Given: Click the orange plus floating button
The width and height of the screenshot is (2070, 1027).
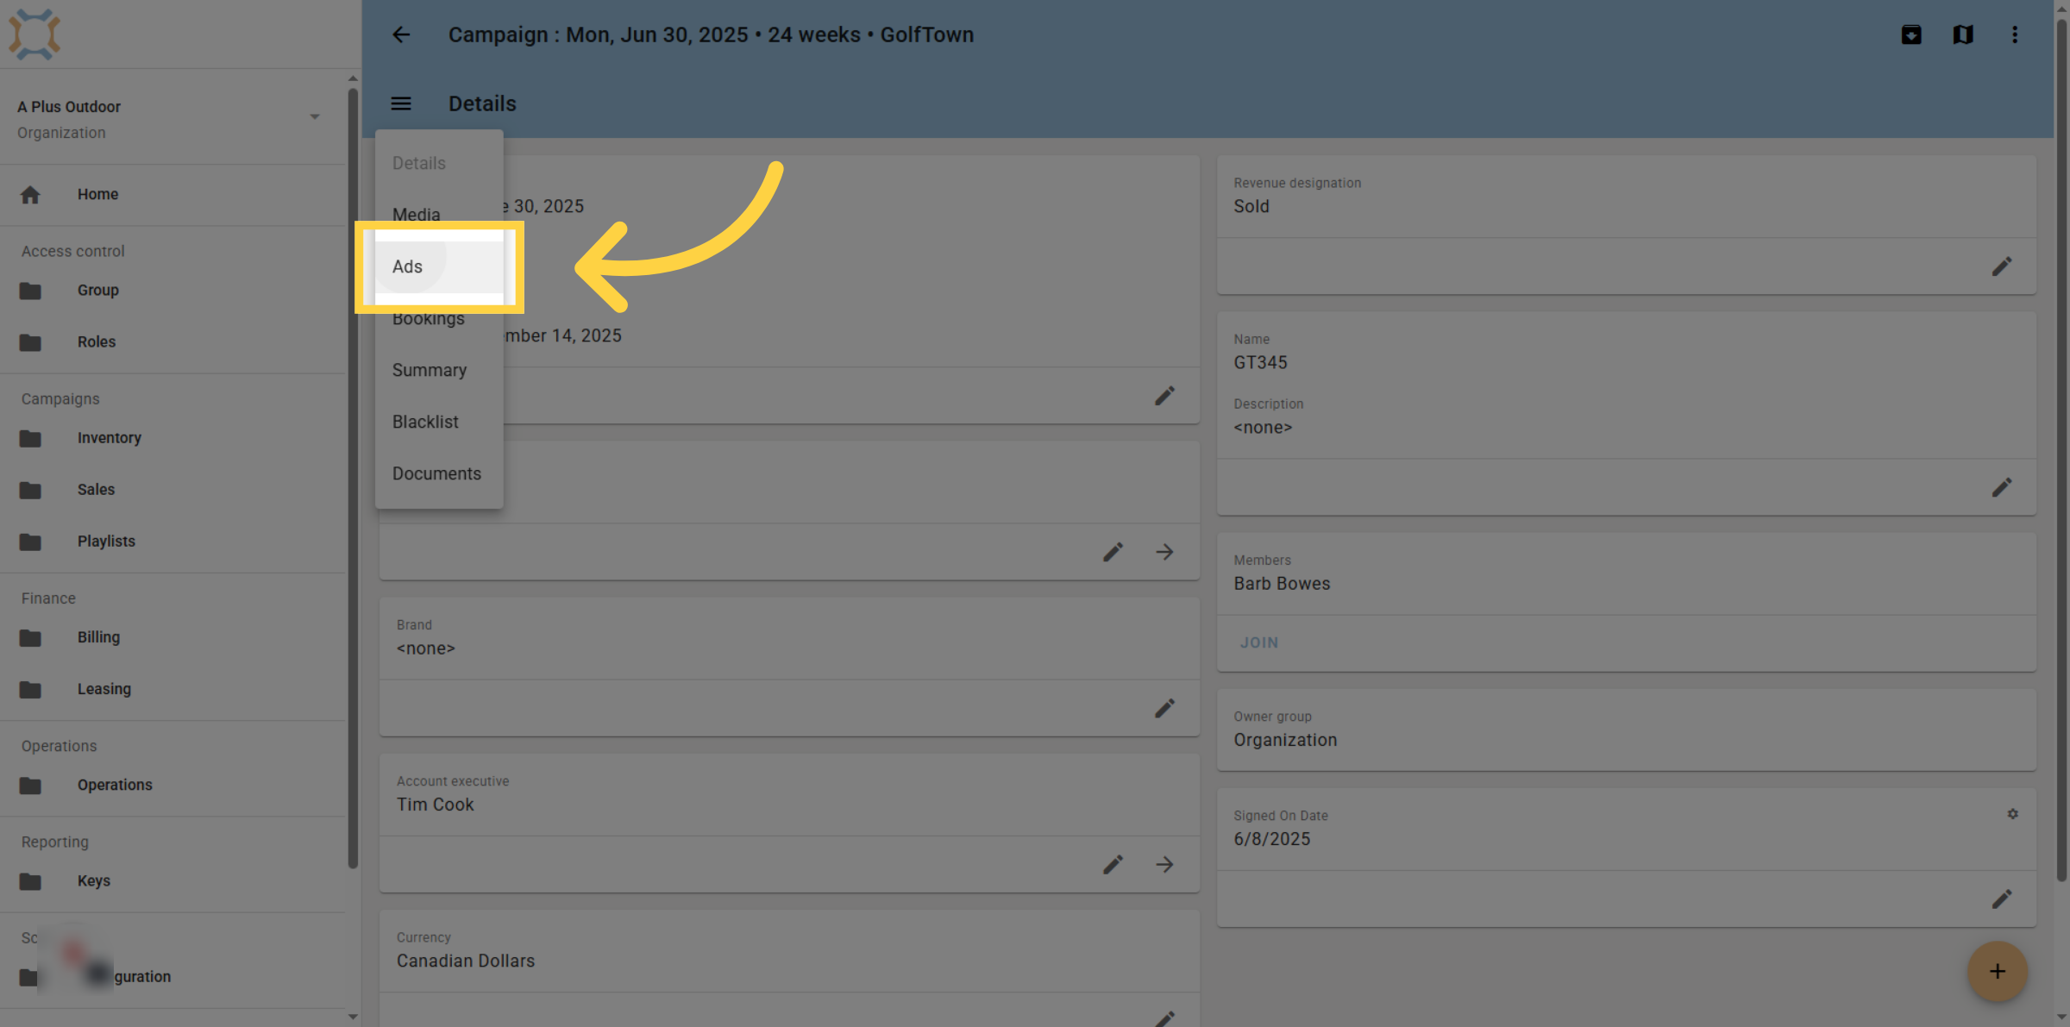Looking at the screenshot, I should coord(1998,972).
